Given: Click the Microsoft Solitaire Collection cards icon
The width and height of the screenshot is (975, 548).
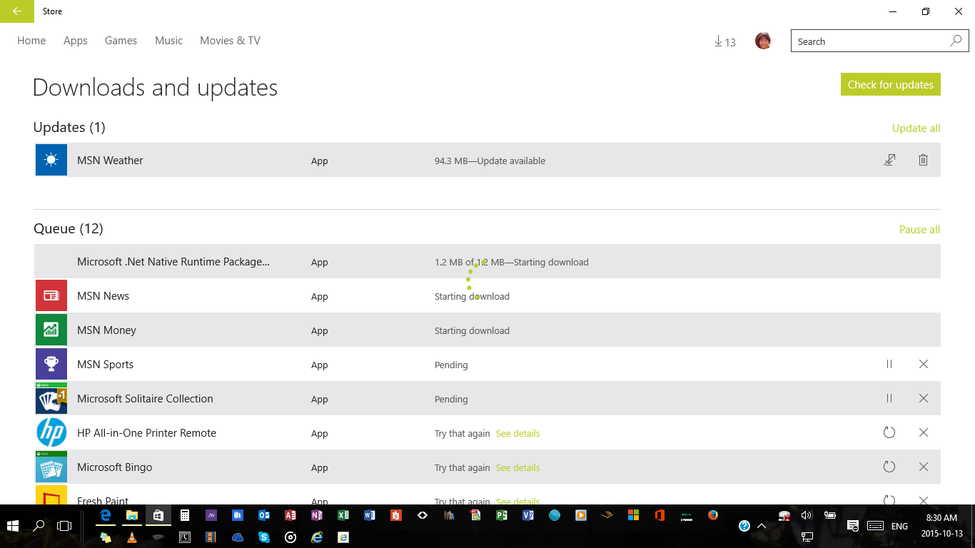Looking at the screenshot, I should pyautogui.click(x=51, y=398).
